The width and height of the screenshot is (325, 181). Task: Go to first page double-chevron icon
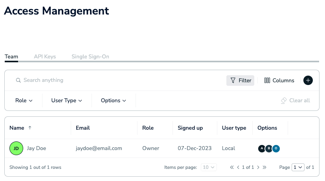coord(232,167)
